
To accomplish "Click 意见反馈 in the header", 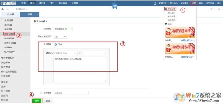I will point(210,3).
